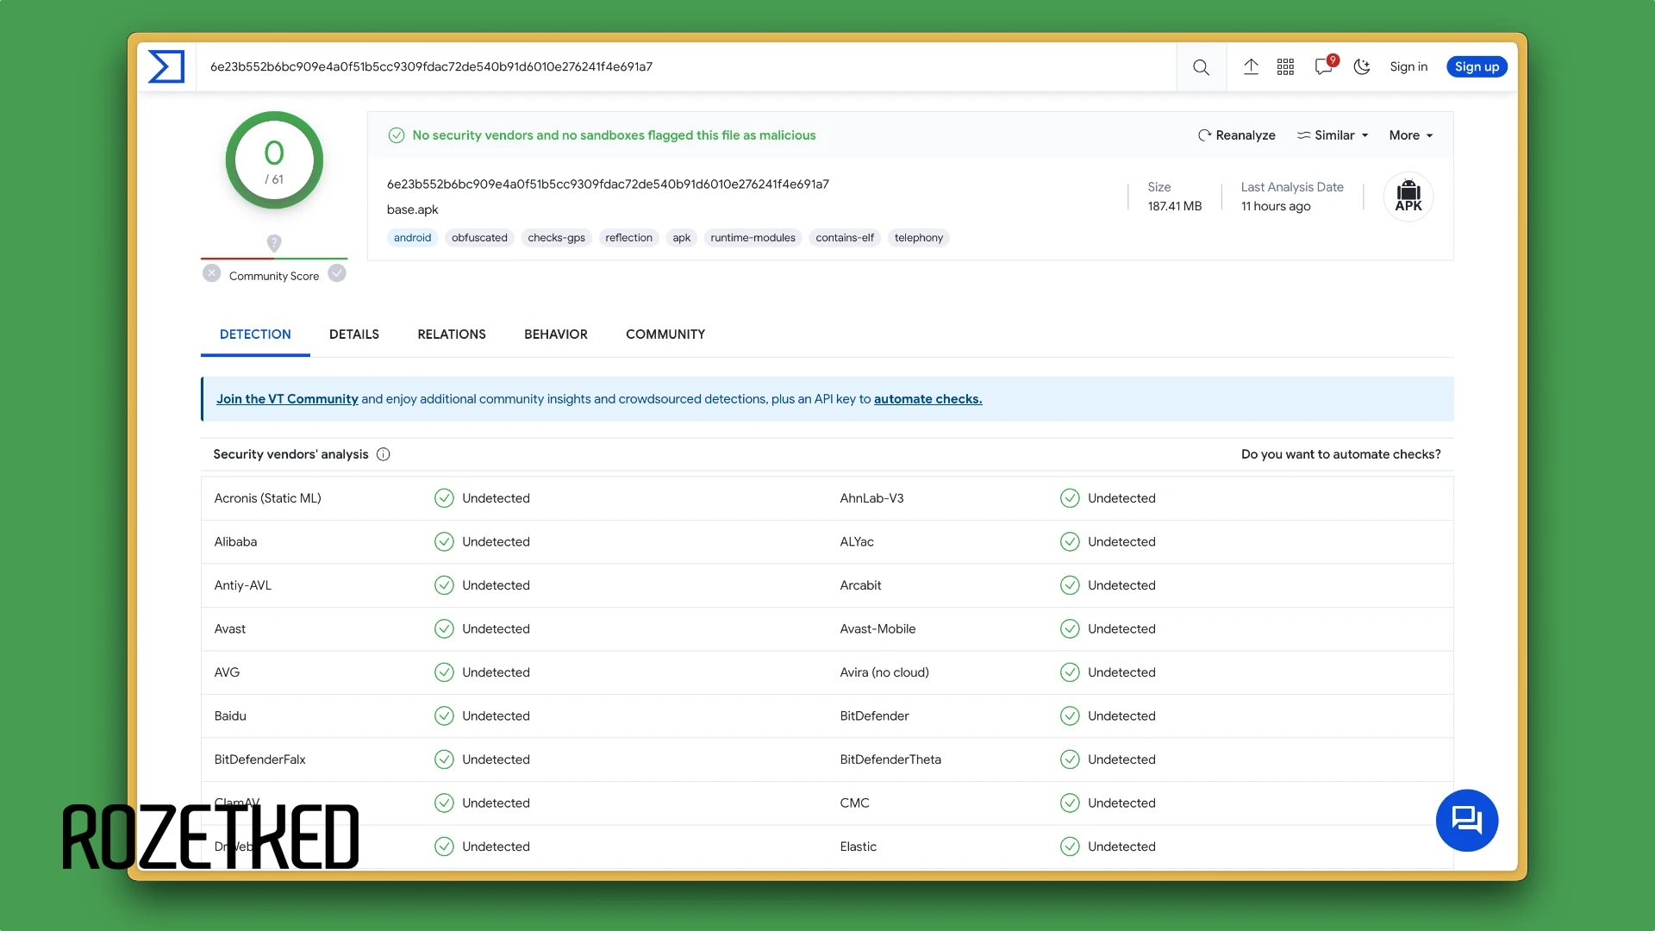
Task: Click the Sign up button
Action: pyautogui.click(x=1477, y=66)
